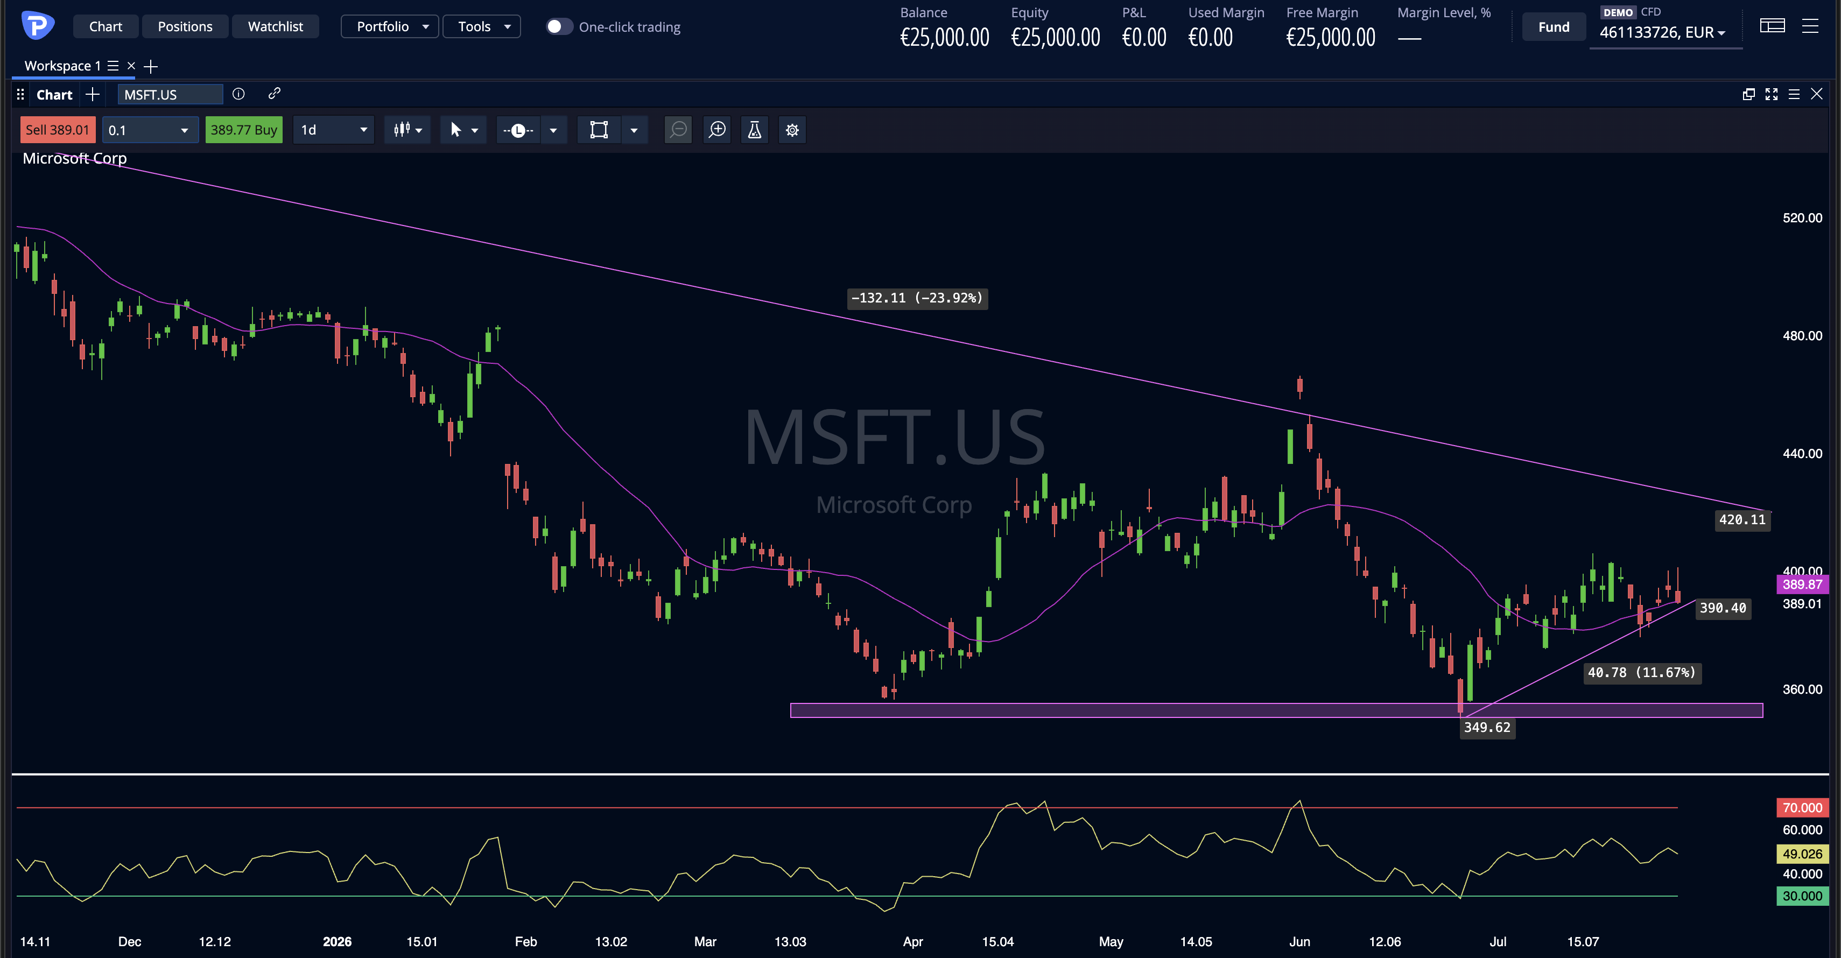This screenshot has height=958, width=1841.
Task: Open the indicators flask icon
Action: click(755, 130)
